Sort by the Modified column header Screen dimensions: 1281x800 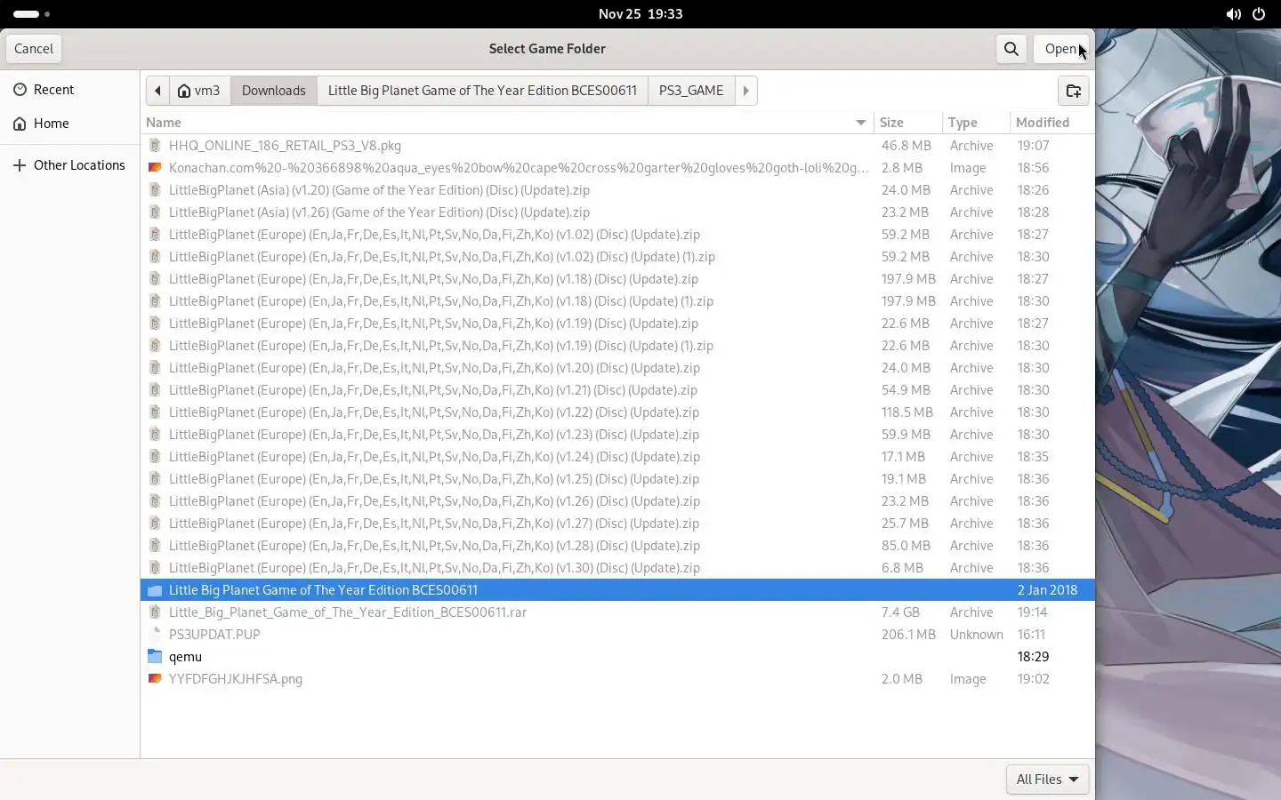[x=1052, y=123]
